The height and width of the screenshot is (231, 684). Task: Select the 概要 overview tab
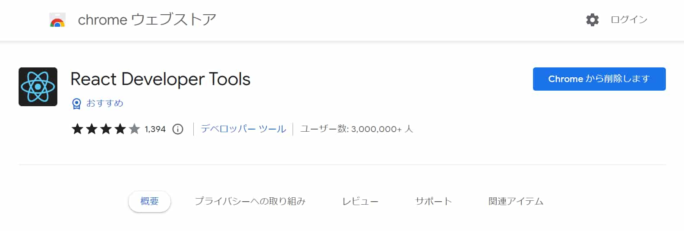pos(149,201)
